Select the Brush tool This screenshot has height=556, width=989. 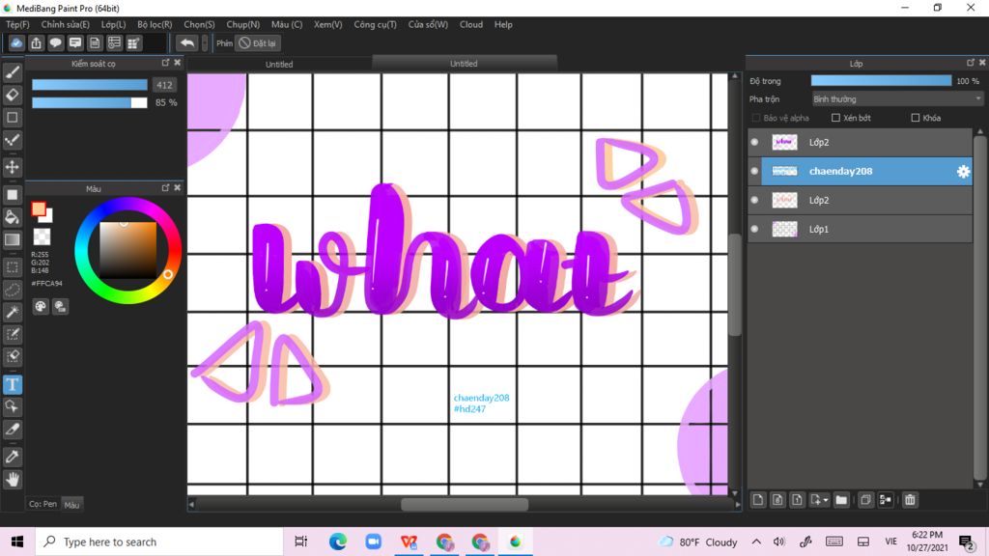pos(12,72)
